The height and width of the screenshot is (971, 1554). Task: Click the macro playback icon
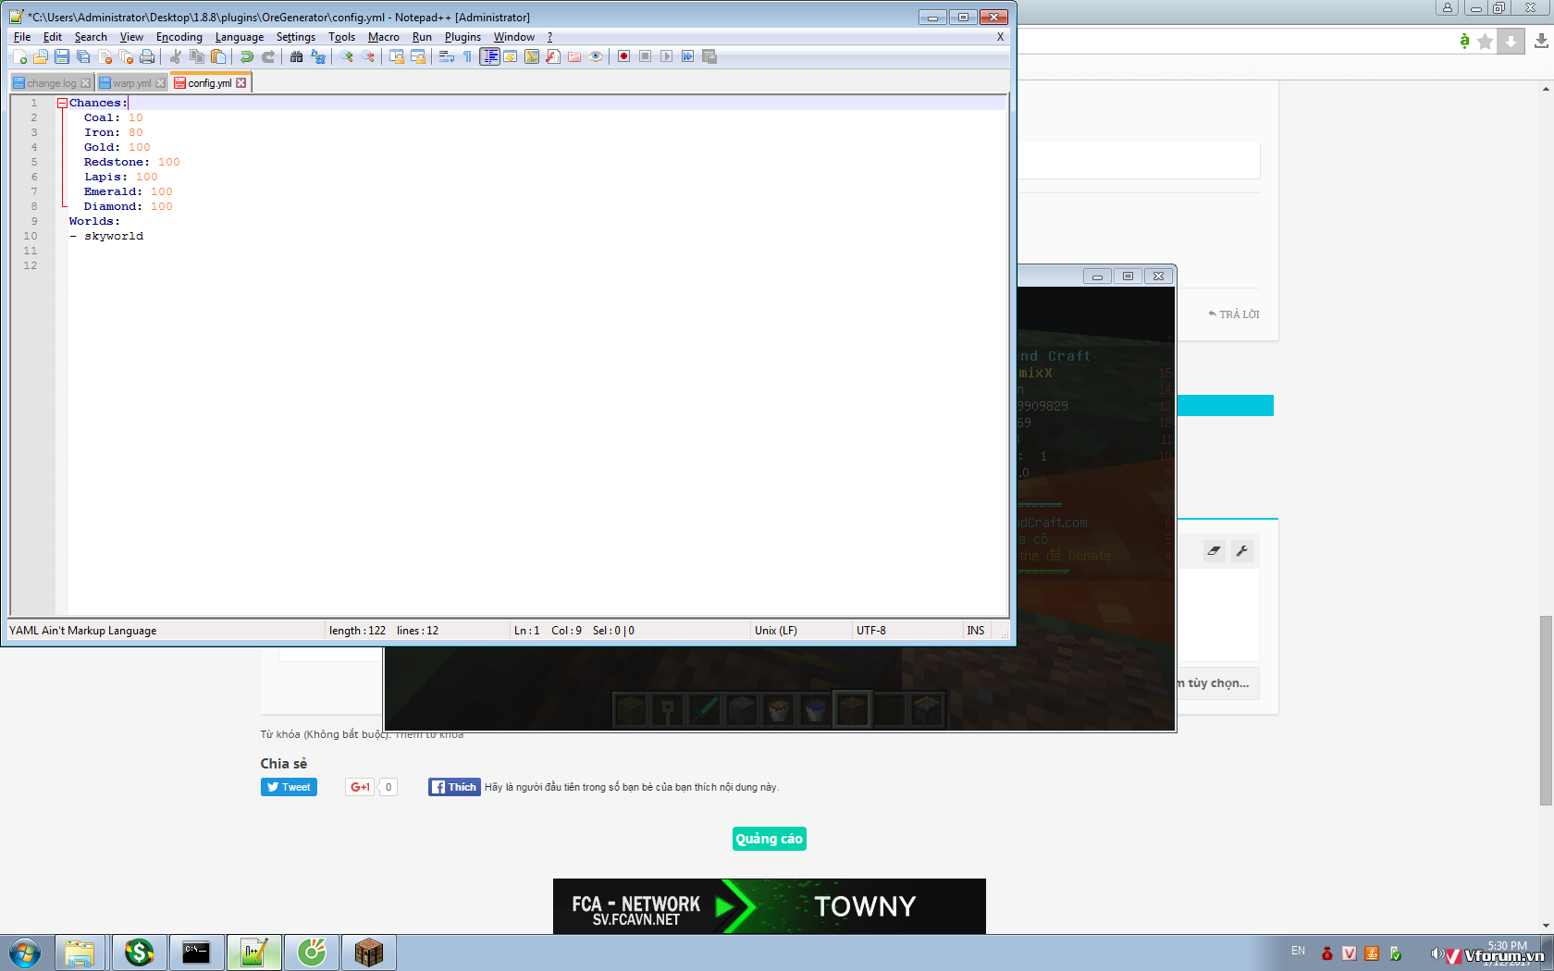click(x=667, y=56)
